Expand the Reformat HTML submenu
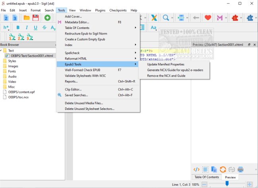This screenshot has height=188, width=258. 98,59
